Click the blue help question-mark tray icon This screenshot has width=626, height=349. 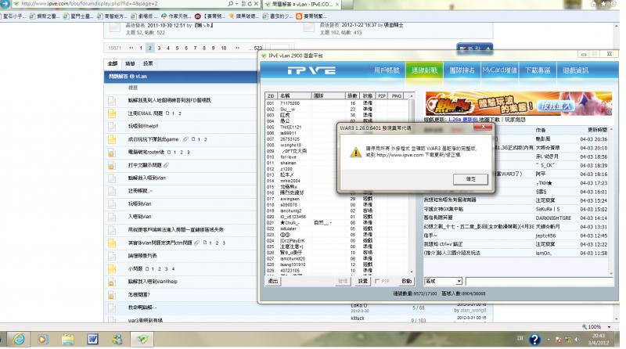coord(534,340)
